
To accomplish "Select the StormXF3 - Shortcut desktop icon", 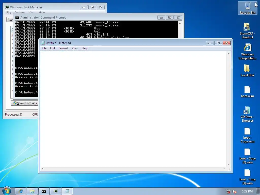I will pyautogui.click(x=247, y=31).
